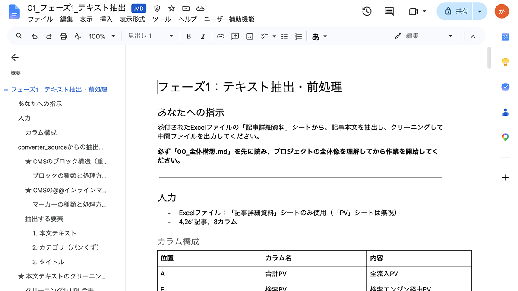This screenshot has height=291, width=518.
Task: Click the document title 01_フェーズ1_テキスト抽出
Action: click(x=77, y=8)
